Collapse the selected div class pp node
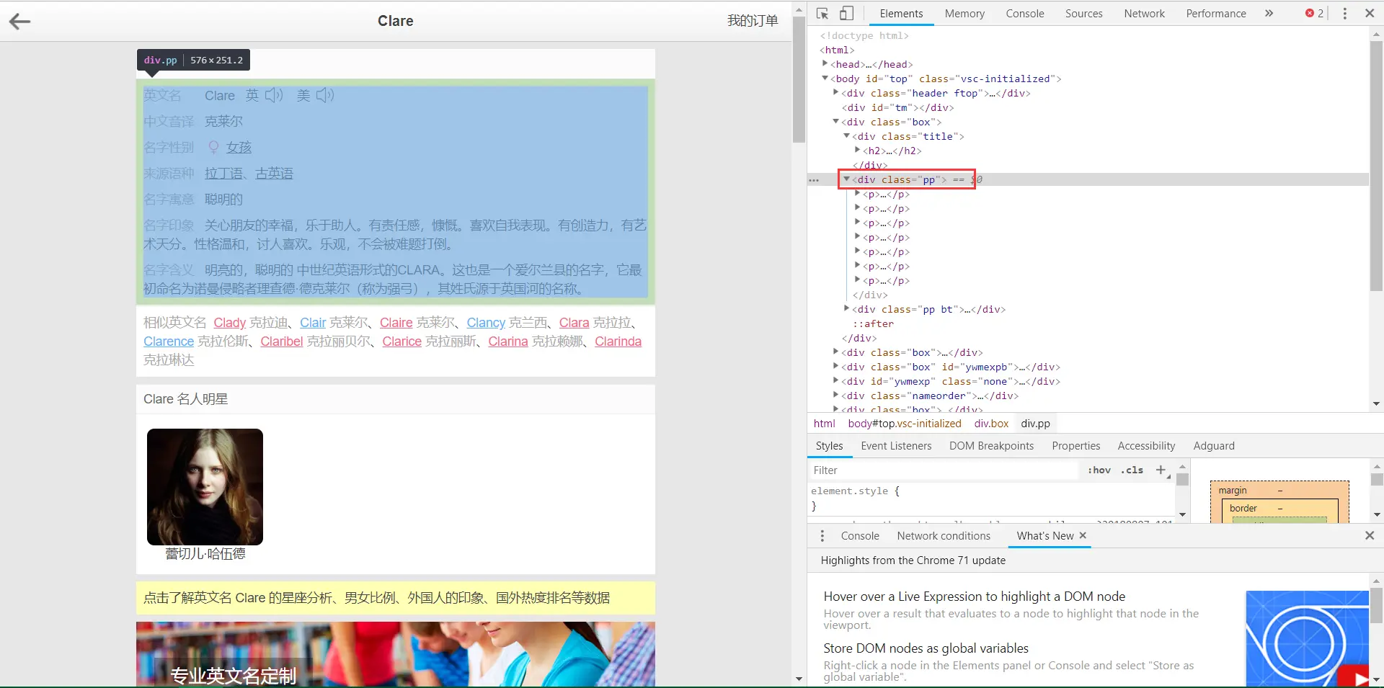The width and height of the screenshot is (1384, 688). click(847, 179)
